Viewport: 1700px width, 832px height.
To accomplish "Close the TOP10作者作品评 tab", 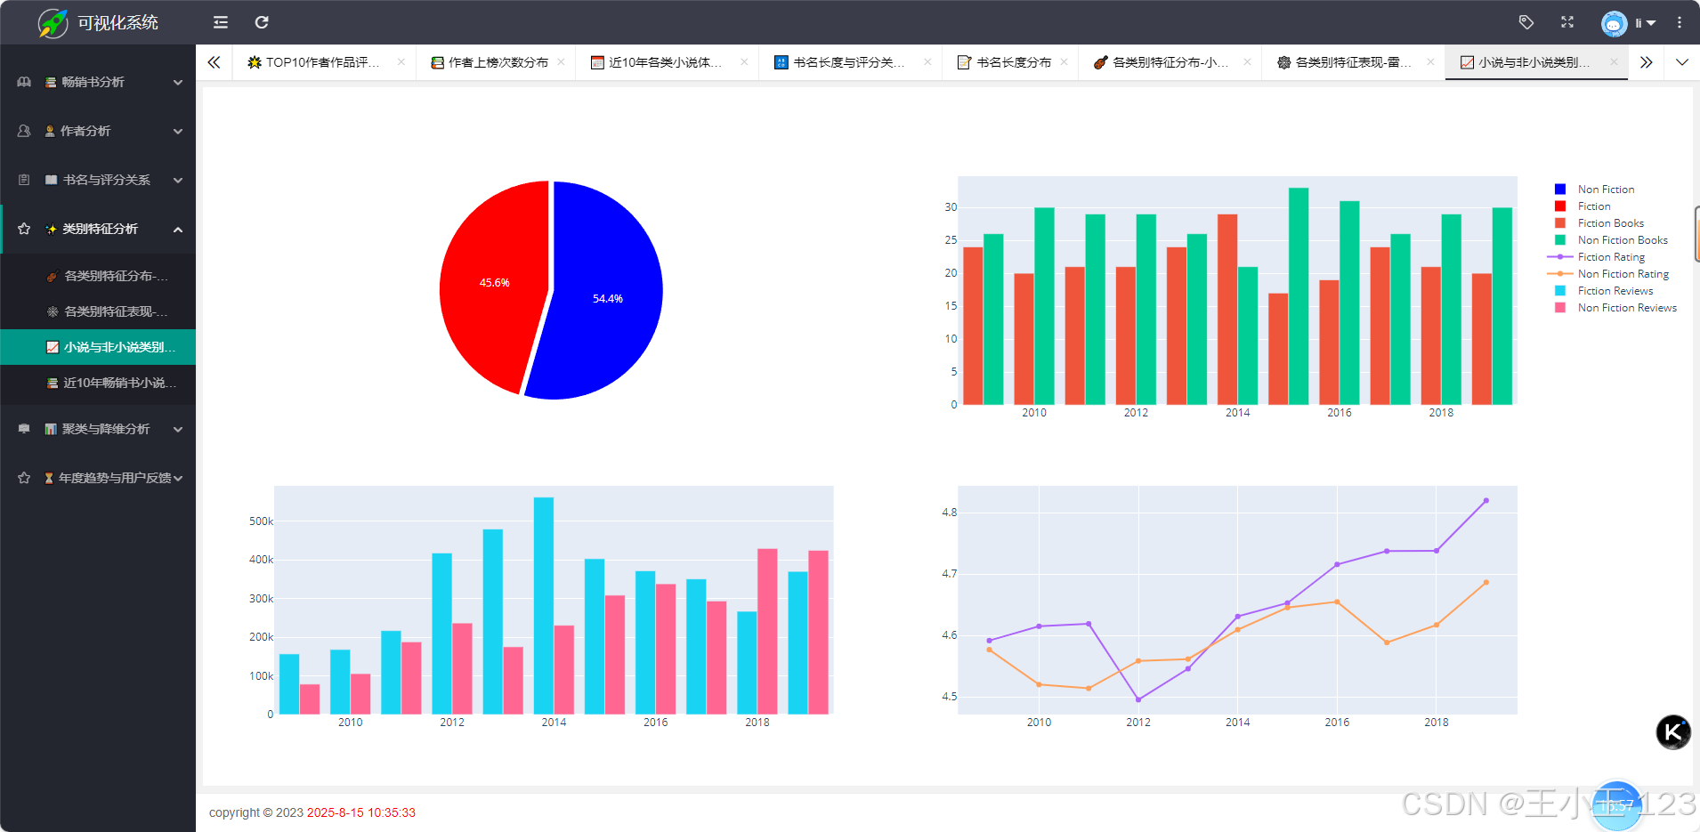I will (401, 62).
